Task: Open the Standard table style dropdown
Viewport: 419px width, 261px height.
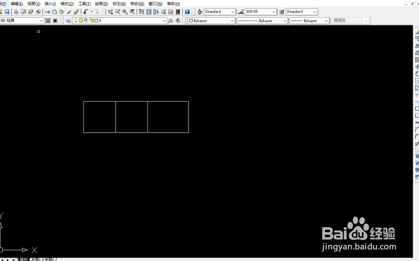Action: click(302, 12)
